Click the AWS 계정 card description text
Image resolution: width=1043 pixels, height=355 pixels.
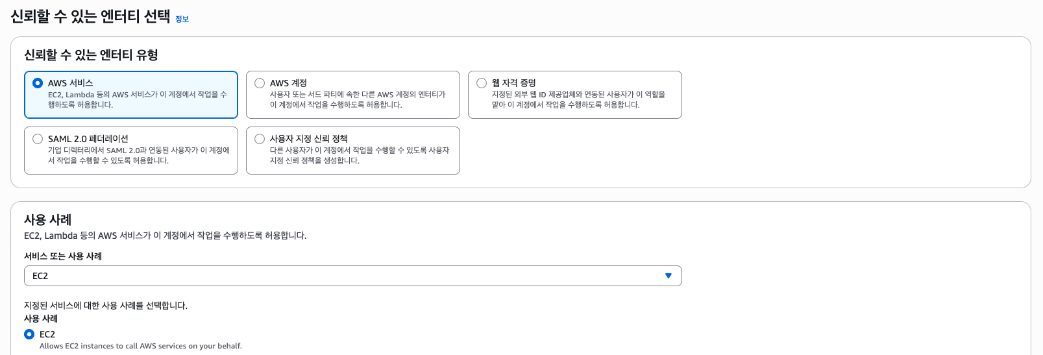358,99
